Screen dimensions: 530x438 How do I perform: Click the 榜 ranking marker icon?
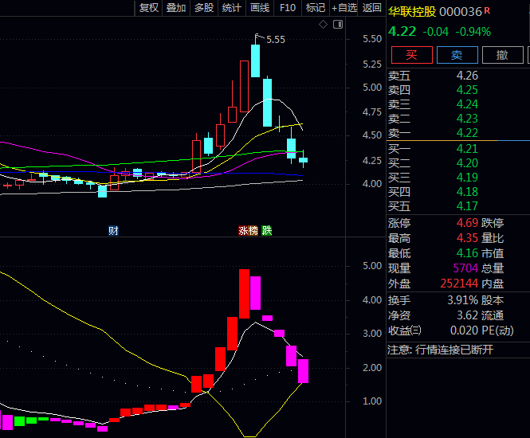pyautogui.click(x=253, y=231)
